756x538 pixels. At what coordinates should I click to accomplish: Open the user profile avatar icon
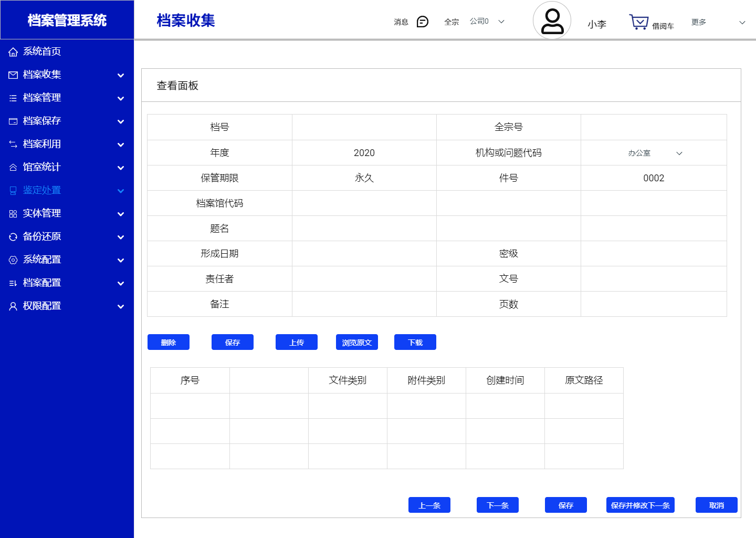pos(552,21)
